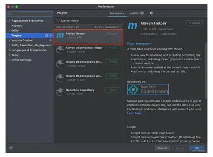This screenshot has height=157, width=213.
Task: Click the Cancel button
Action: point(162,148)
